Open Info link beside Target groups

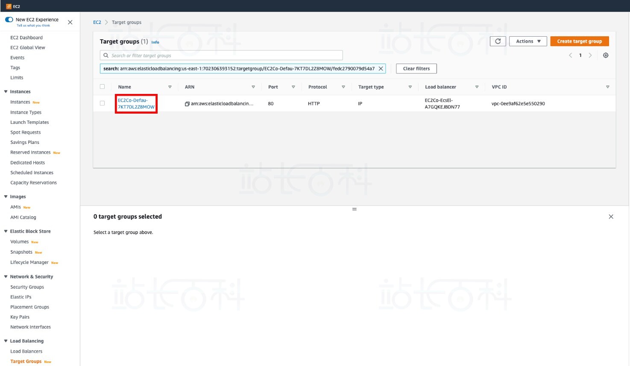(x=155, y=42)
